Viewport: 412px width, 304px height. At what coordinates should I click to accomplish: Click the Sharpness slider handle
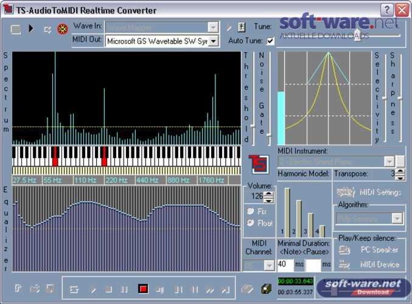pos(400,98)
